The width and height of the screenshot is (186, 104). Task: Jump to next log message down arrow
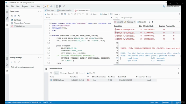point(149,22)
